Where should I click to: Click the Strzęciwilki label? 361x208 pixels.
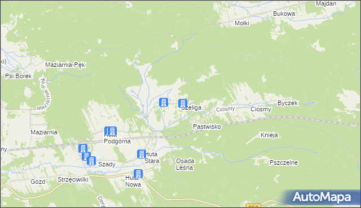(73, 179)
